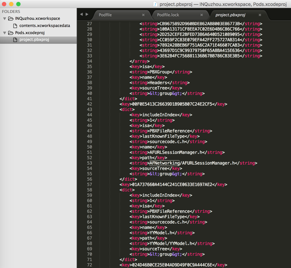Select the Pods.xcodeproj folder label
The height and width of the screenshot is (268, 291).
[x=30, y=32]
